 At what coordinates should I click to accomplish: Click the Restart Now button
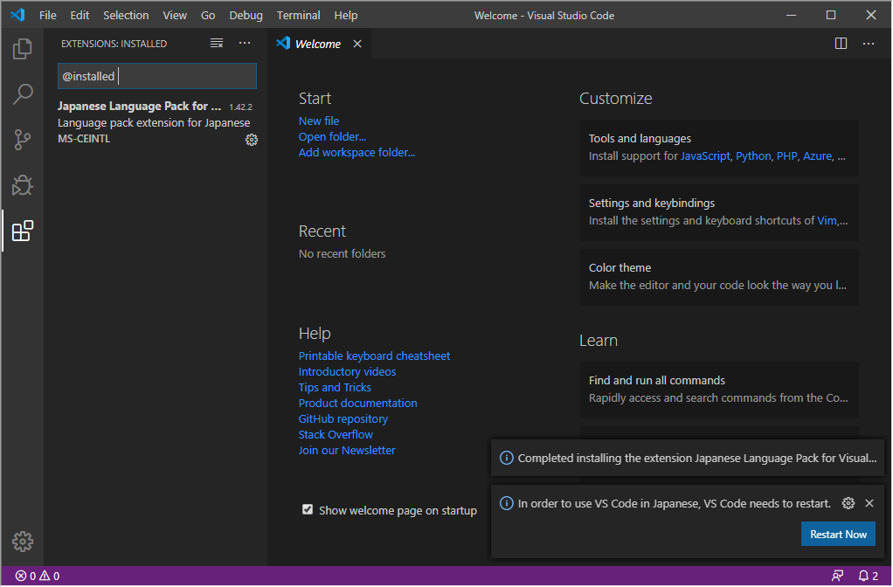(838, 534)
